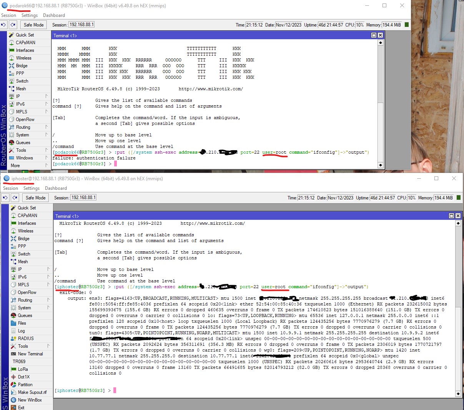This screenshot has width=464, height=410.
Task: Click Undo arrow in iphoster toolbar
Action: pyautogui.click(x=5, y=198)
